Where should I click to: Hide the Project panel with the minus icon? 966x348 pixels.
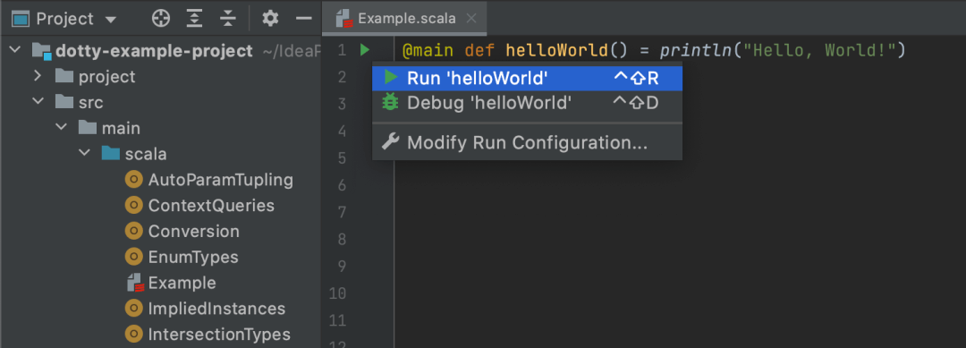point(304,19)
